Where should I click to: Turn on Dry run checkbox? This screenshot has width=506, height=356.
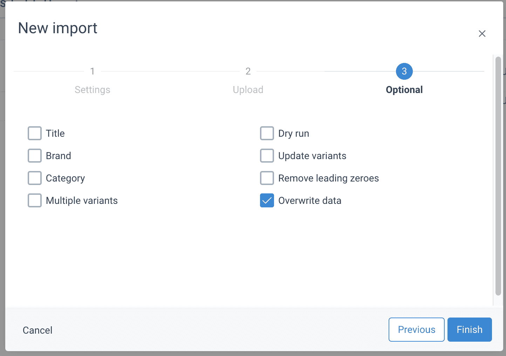(267, 133)
